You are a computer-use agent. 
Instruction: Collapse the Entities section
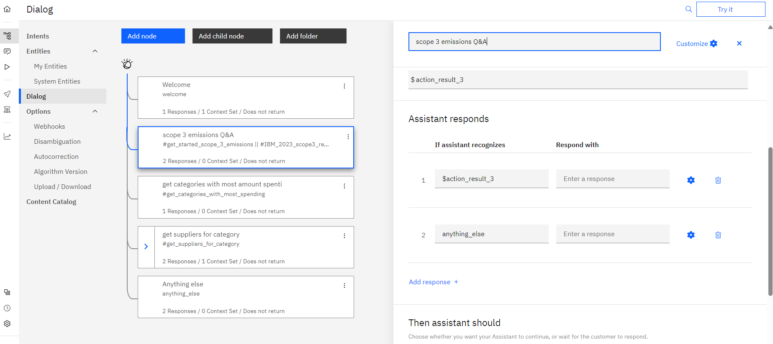95,51
